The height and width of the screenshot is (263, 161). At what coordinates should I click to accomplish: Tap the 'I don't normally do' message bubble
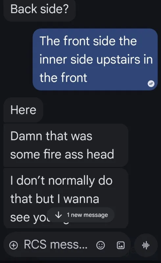(x=66, y=198)
